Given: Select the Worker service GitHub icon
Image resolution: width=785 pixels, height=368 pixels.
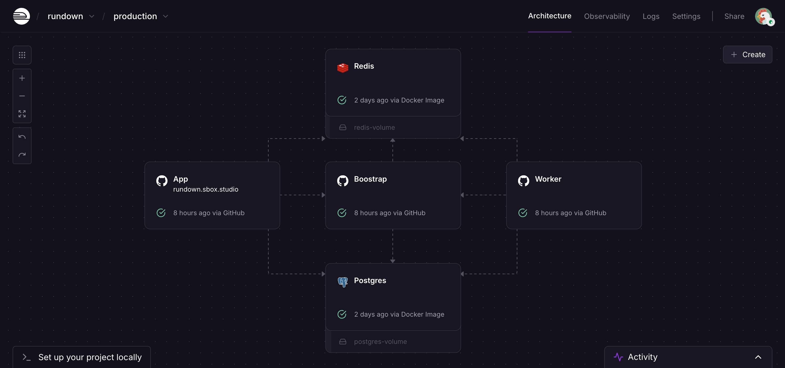Looking at the screenshot, I should [x=523, y=180].
